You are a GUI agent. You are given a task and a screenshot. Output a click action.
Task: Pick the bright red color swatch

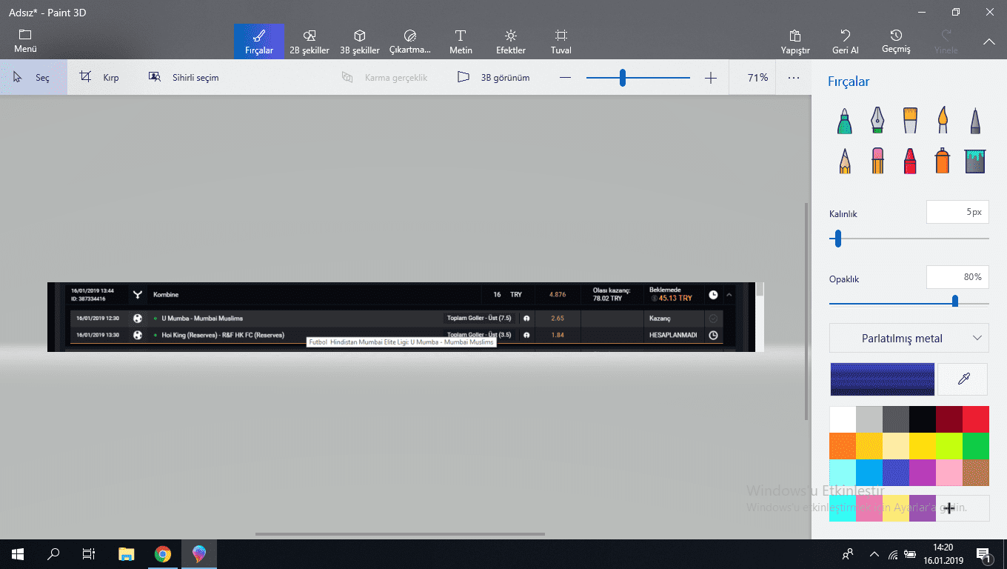point(976,419)
